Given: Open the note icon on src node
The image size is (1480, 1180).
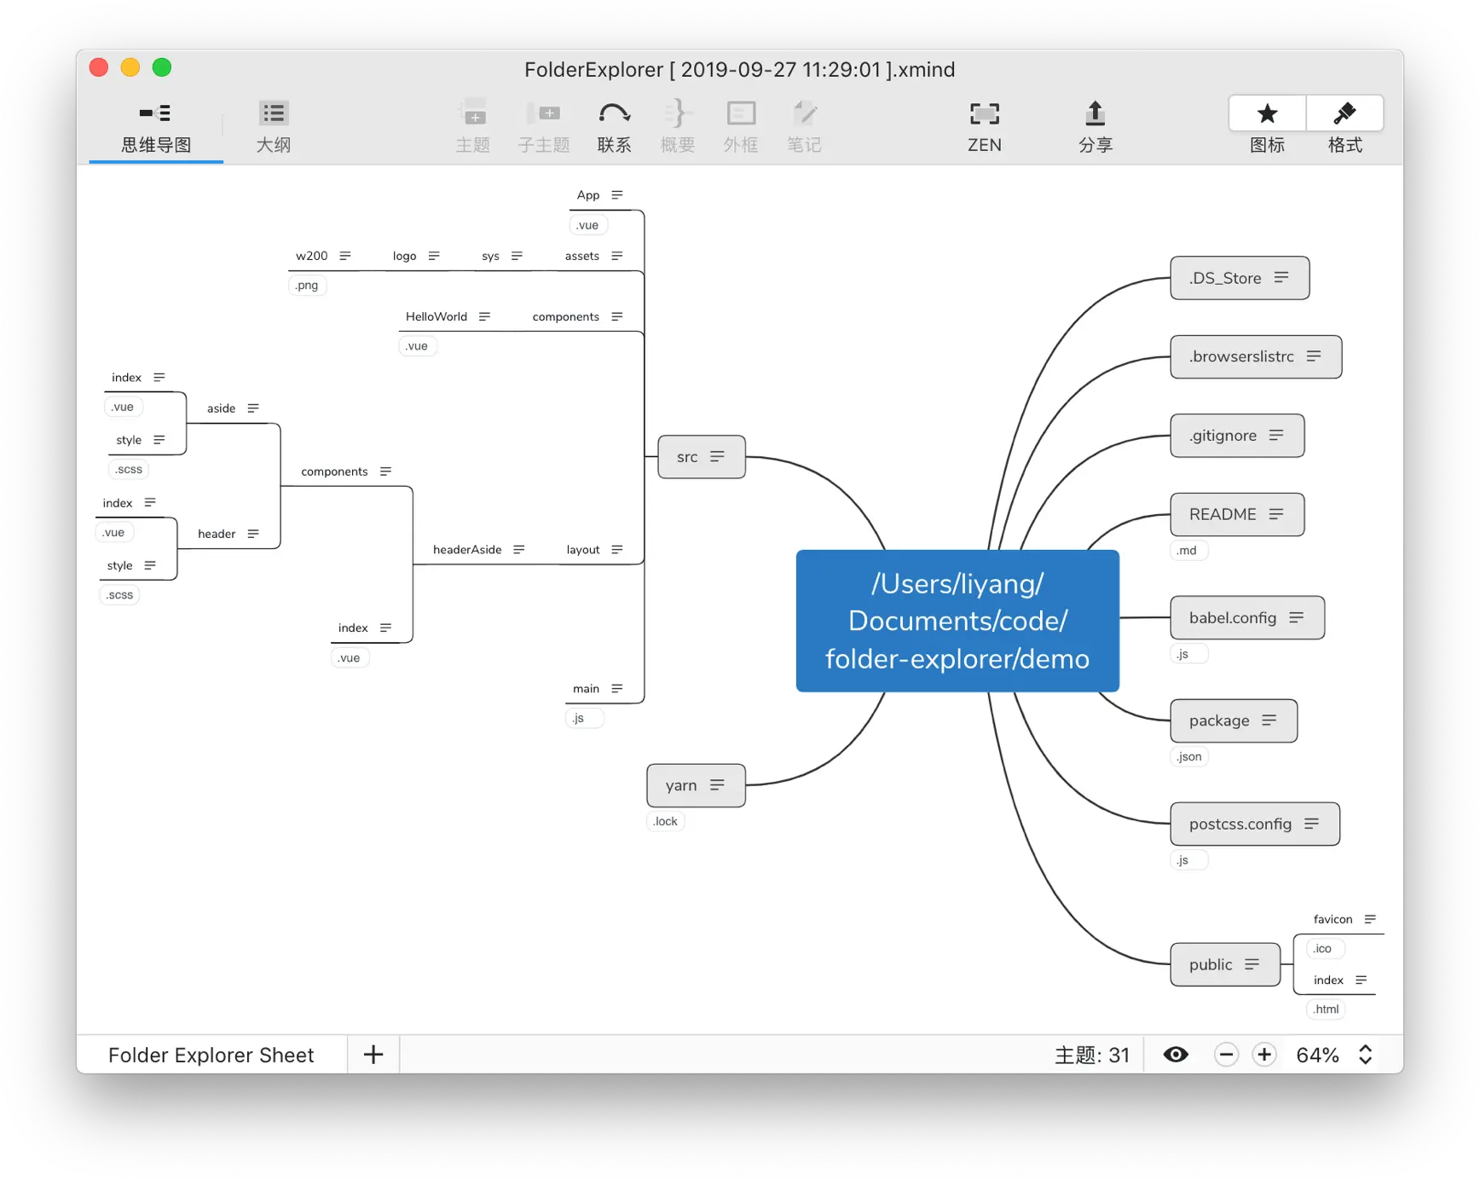Looking at the screenshot, I should [717, 457].
